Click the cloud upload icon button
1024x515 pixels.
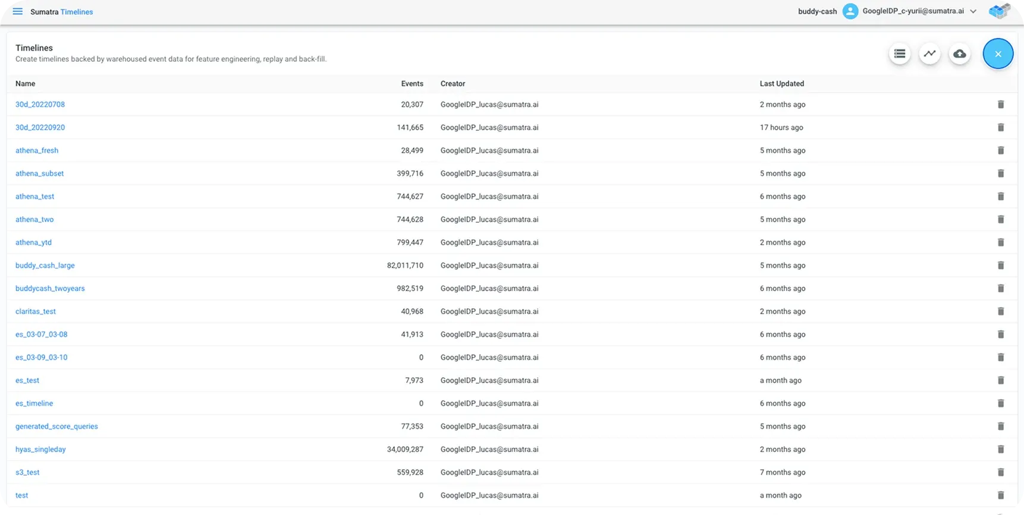(x=959, y=54)
